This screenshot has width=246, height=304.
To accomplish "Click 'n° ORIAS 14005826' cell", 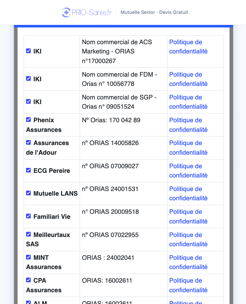I will (124, 148).
